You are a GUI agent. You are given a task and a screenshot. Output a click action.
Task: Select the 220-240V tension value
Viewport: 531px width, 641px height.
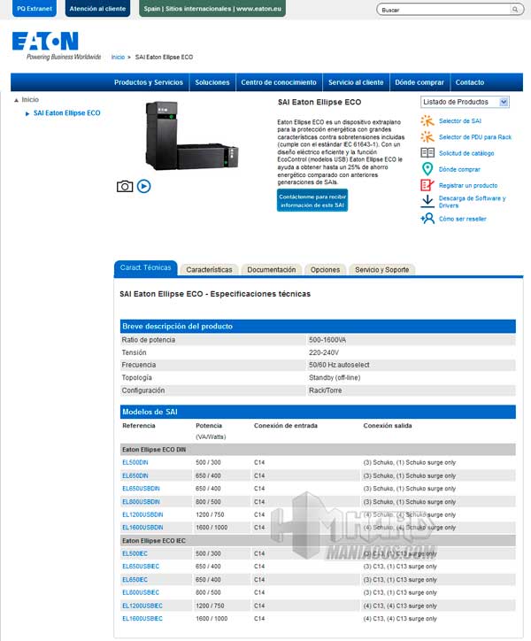323,352
